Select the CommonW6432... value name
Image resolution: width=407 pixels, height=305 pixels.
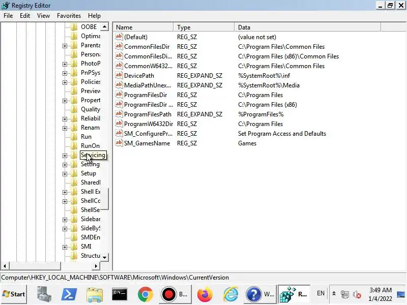pyautogui.click(x=148, y=66)
